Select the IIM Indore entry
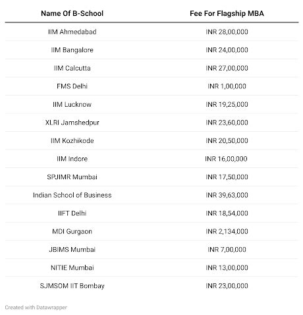 (72, 159)
